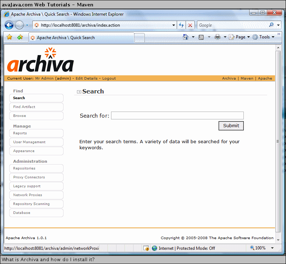Image resolution: width=286 pixels, height=264 pixels.
Task: Open the Page dropdown menu
Action: pyautogui.click(x=239, y=37)
